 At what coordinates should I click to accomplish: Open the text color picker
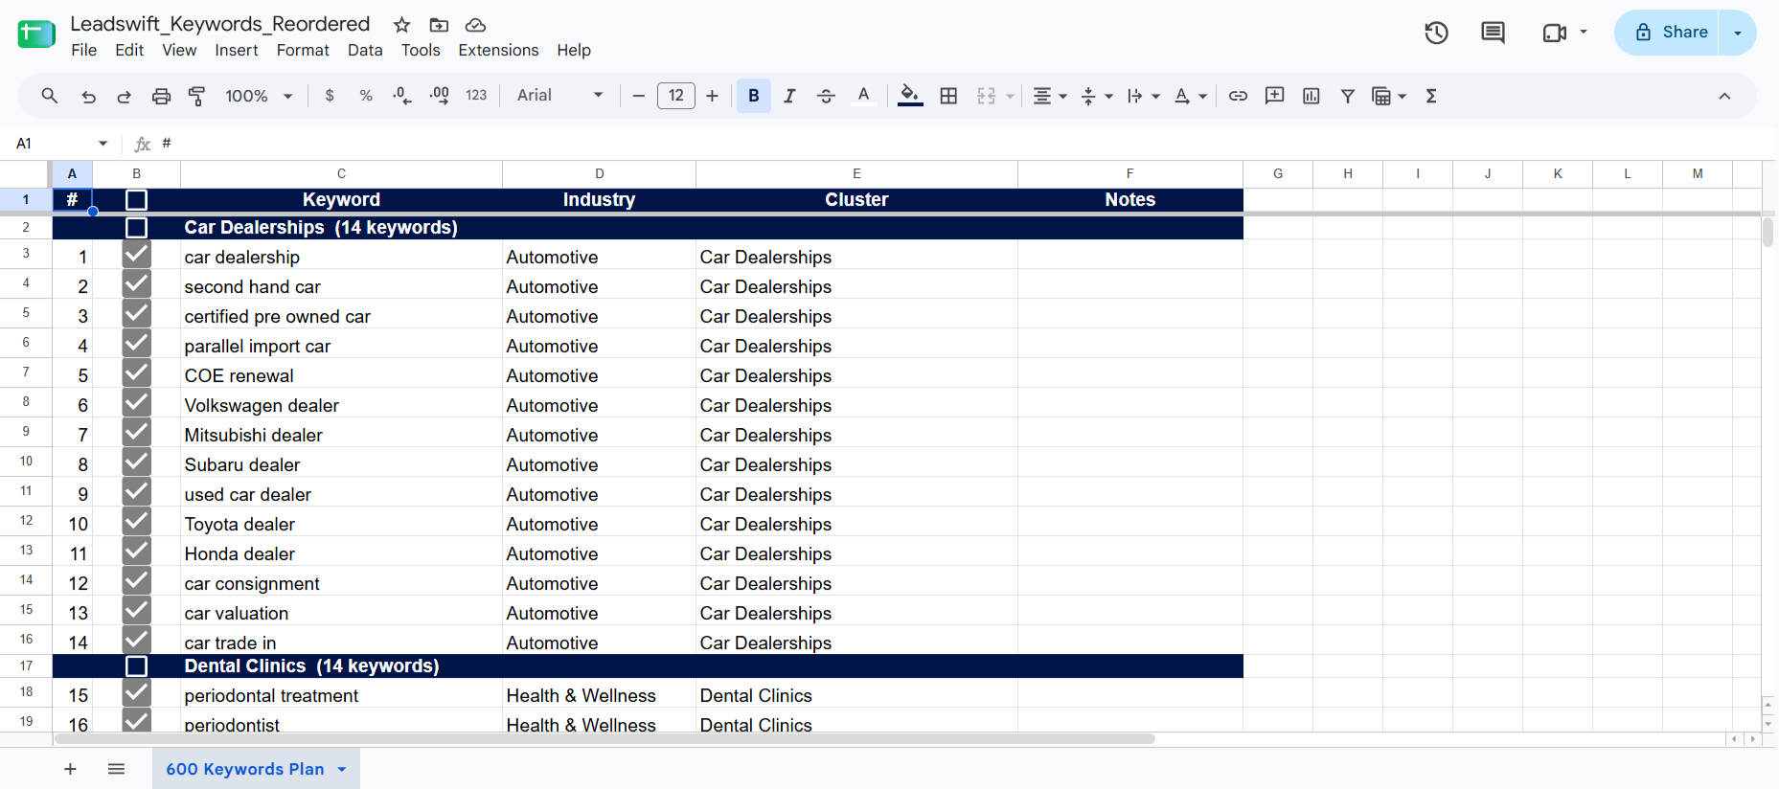pos(863,96)
